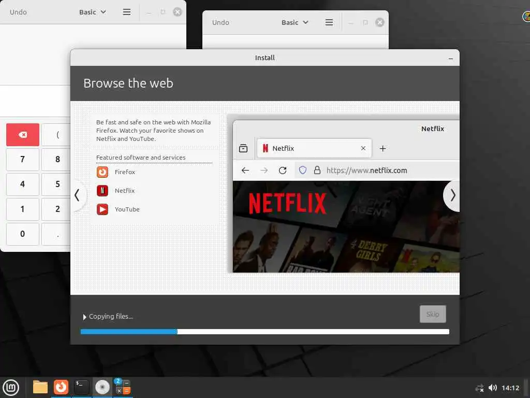This screenshot has width=530, height=398.
Task: Click the Netflix icon in featured software
Action: 102,191
